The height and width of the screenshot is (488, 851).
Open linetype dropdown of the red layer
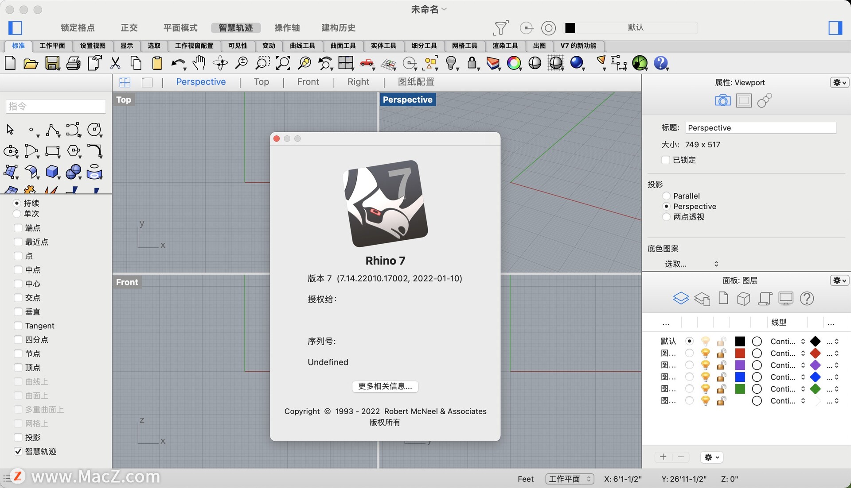pos(788,353)
